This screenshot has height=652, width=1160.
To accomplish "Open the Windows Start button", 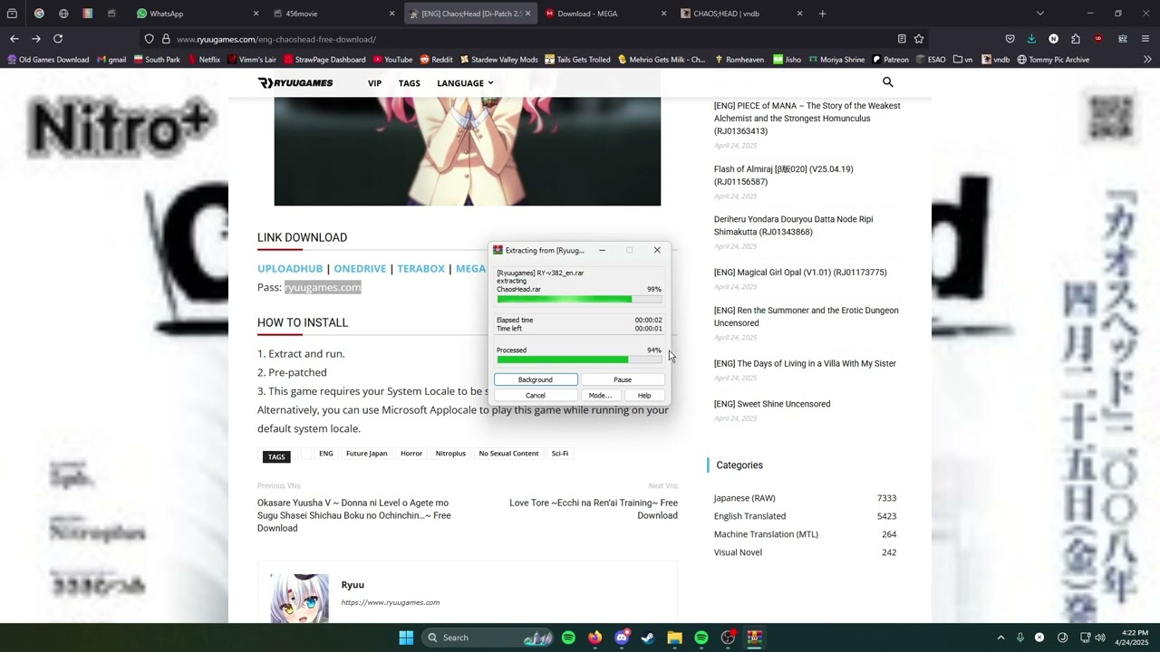I will (x=406, y=638).
